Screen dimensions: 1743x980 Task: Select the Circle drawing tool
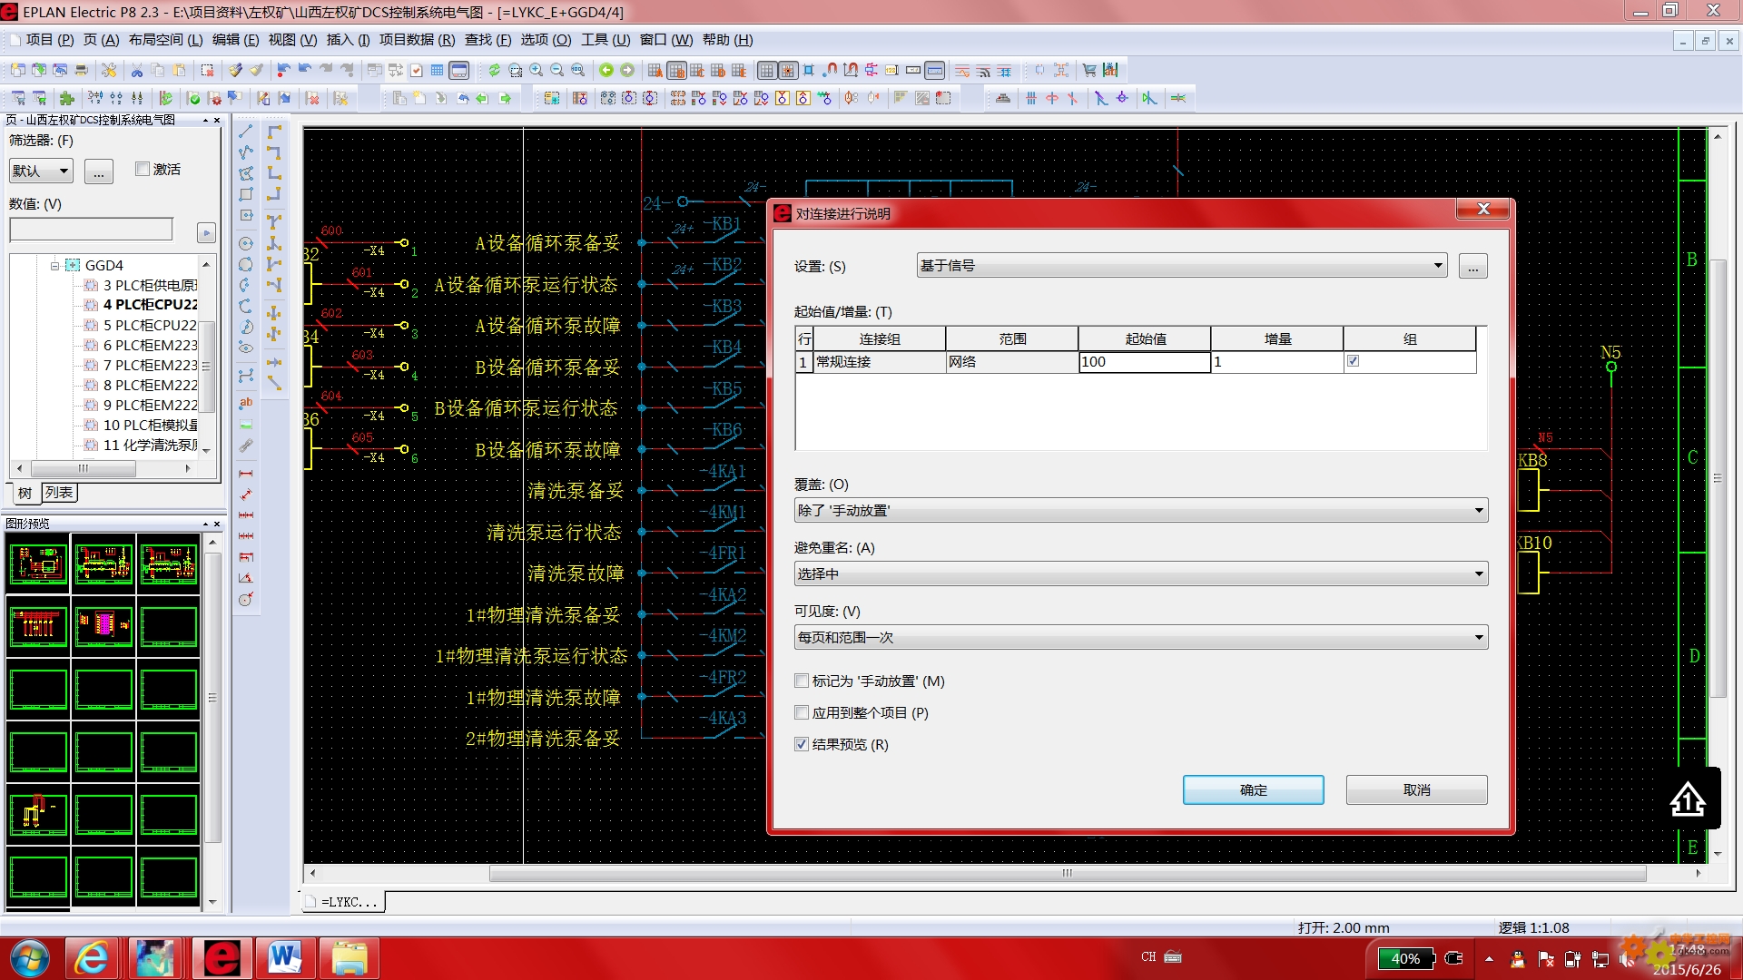[246, 243]
